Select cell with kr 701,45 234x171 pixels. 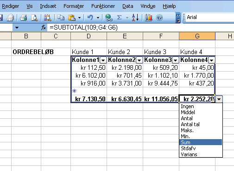[125, 75]
